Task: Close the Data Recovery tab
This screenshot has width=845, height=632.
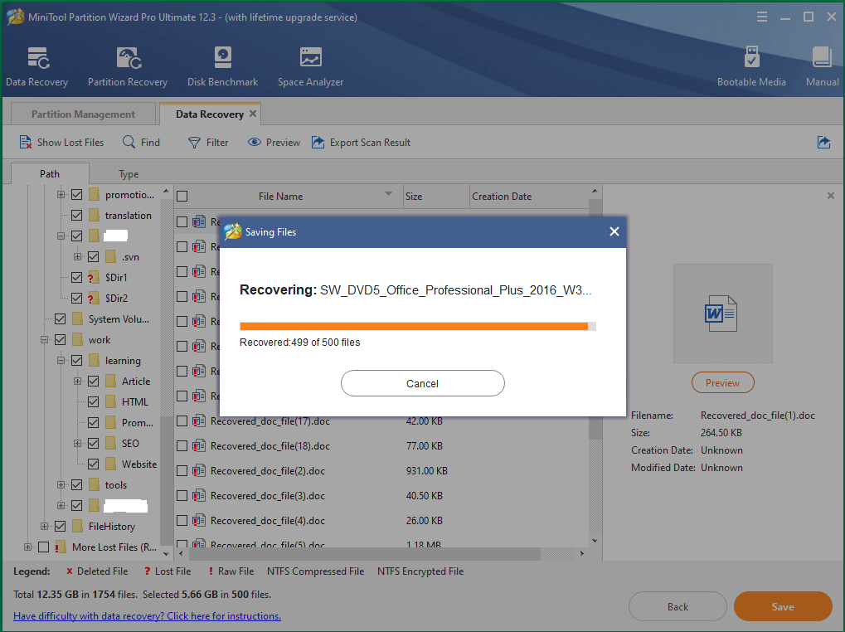Action: (x=253, y=114)
